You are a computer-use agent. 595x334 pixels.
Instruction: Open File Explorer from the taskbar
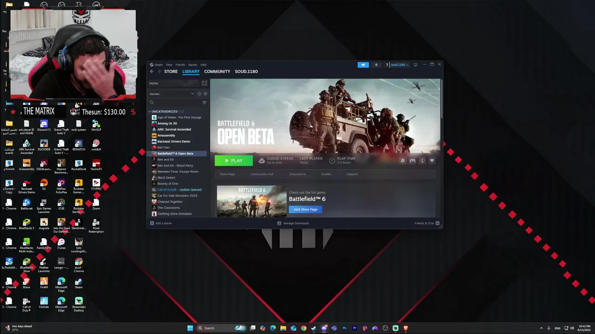click(x=283, y=328)
